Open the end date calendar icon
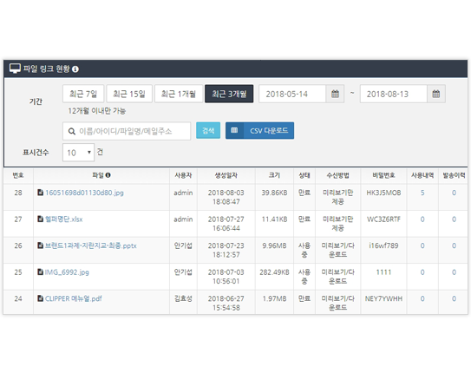This screenshot has width=471, height=373. 435,94
